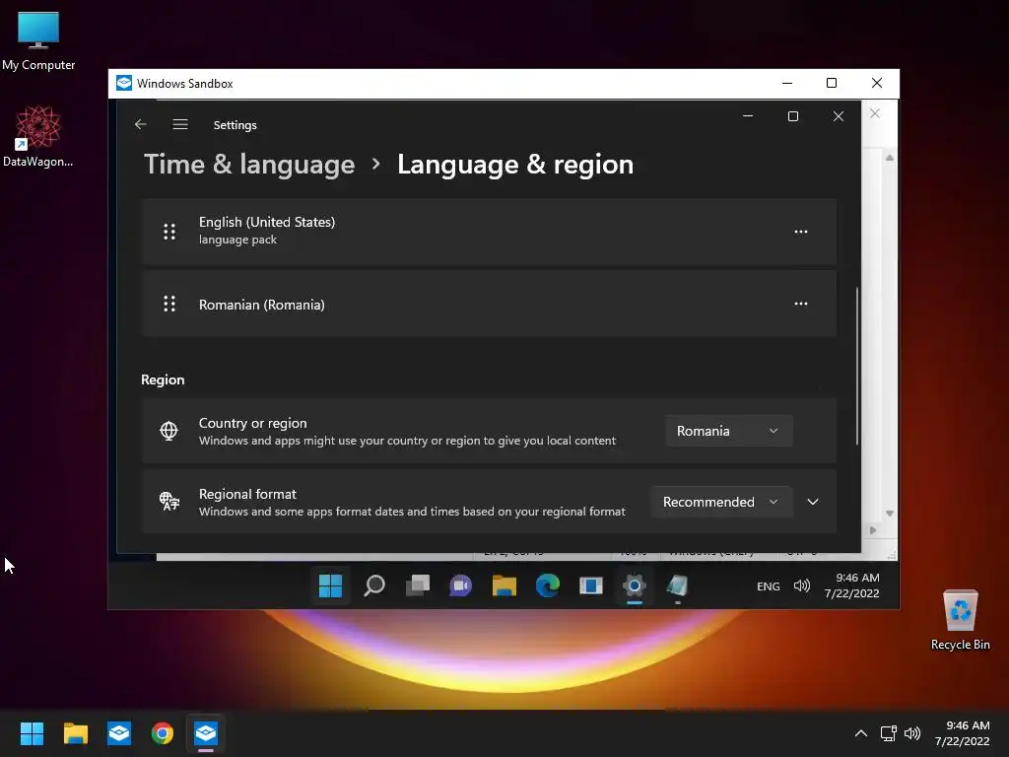Open more options for English (United States)
Image resolution: width=1009 pixels, height=757 pixels.
tap(800, 232)
